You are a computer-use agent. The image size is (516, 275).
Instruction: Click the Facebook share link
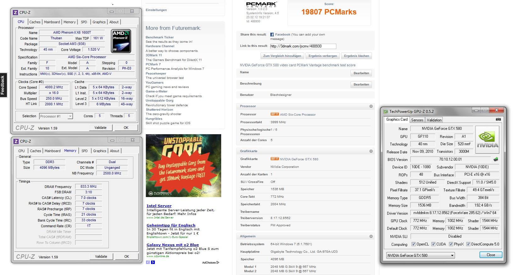point(283,35)
